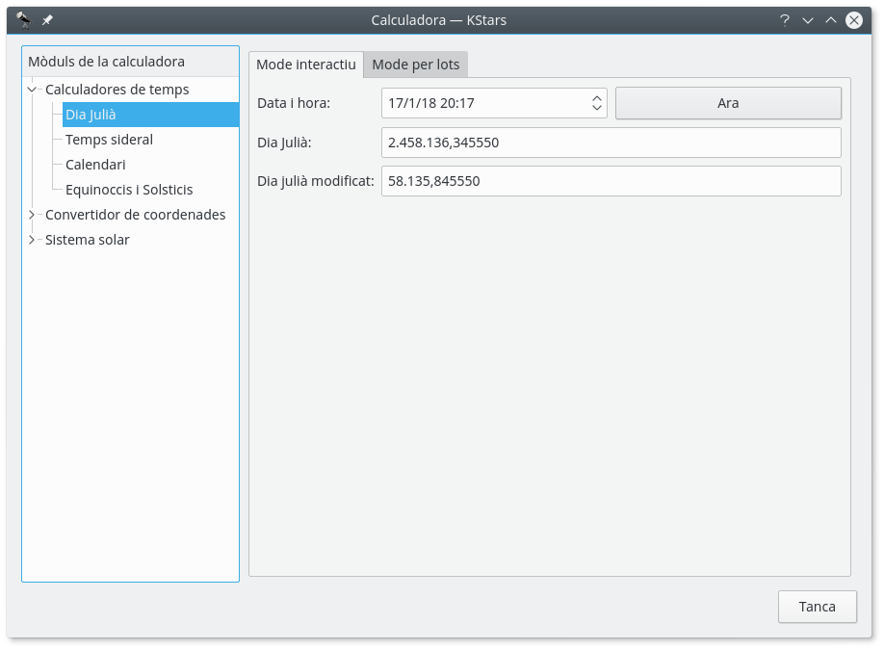Image resolution: width=884 pixels, height=650 pixels.
Task: Click the Dia julià modificat field
Action: (611, 181)
